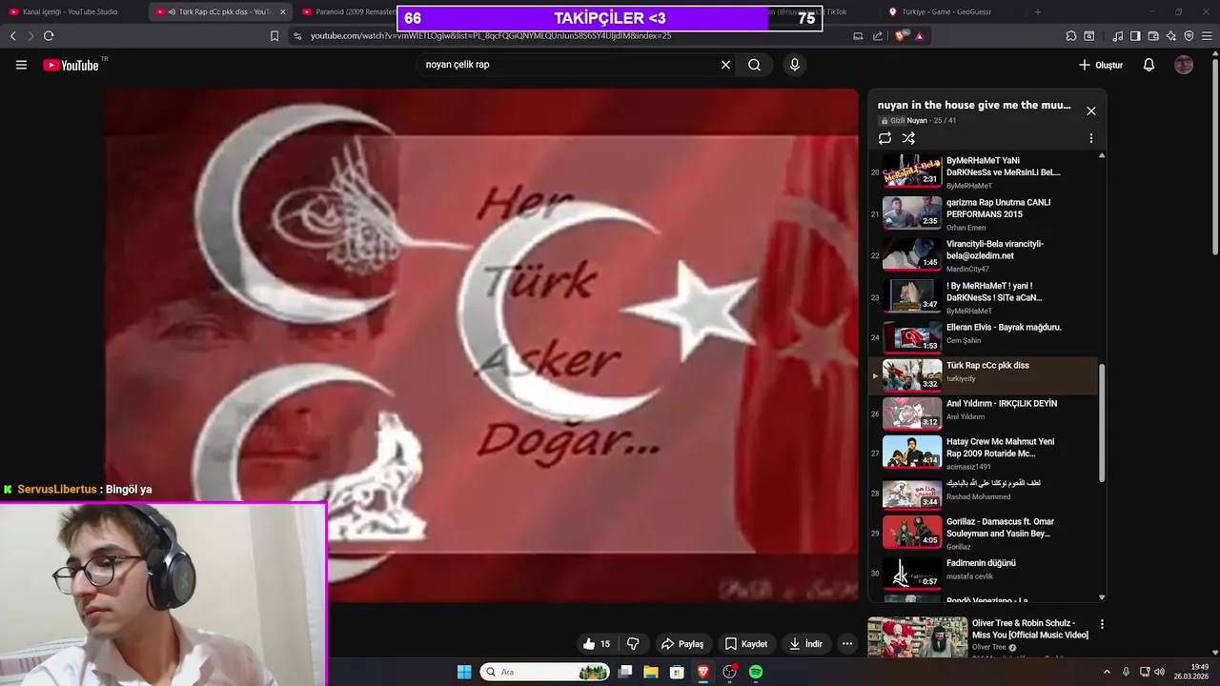Play 'Hatay Crew Mc Mahmut' playlist item
The height and width of the screenshot is (686, 1220).
[984, 454]
